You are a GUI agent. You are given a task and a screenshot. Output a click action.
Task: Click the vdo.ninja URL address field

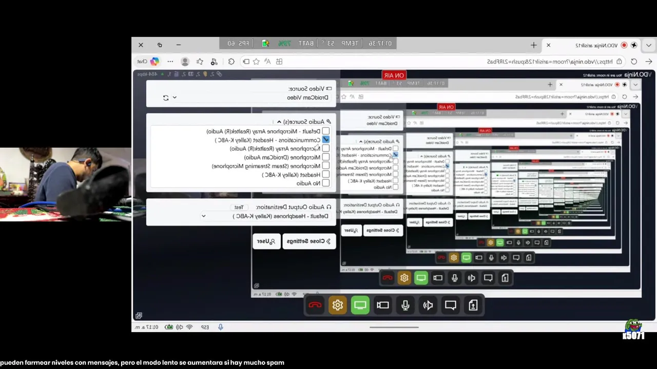click(x=550, y=61)
